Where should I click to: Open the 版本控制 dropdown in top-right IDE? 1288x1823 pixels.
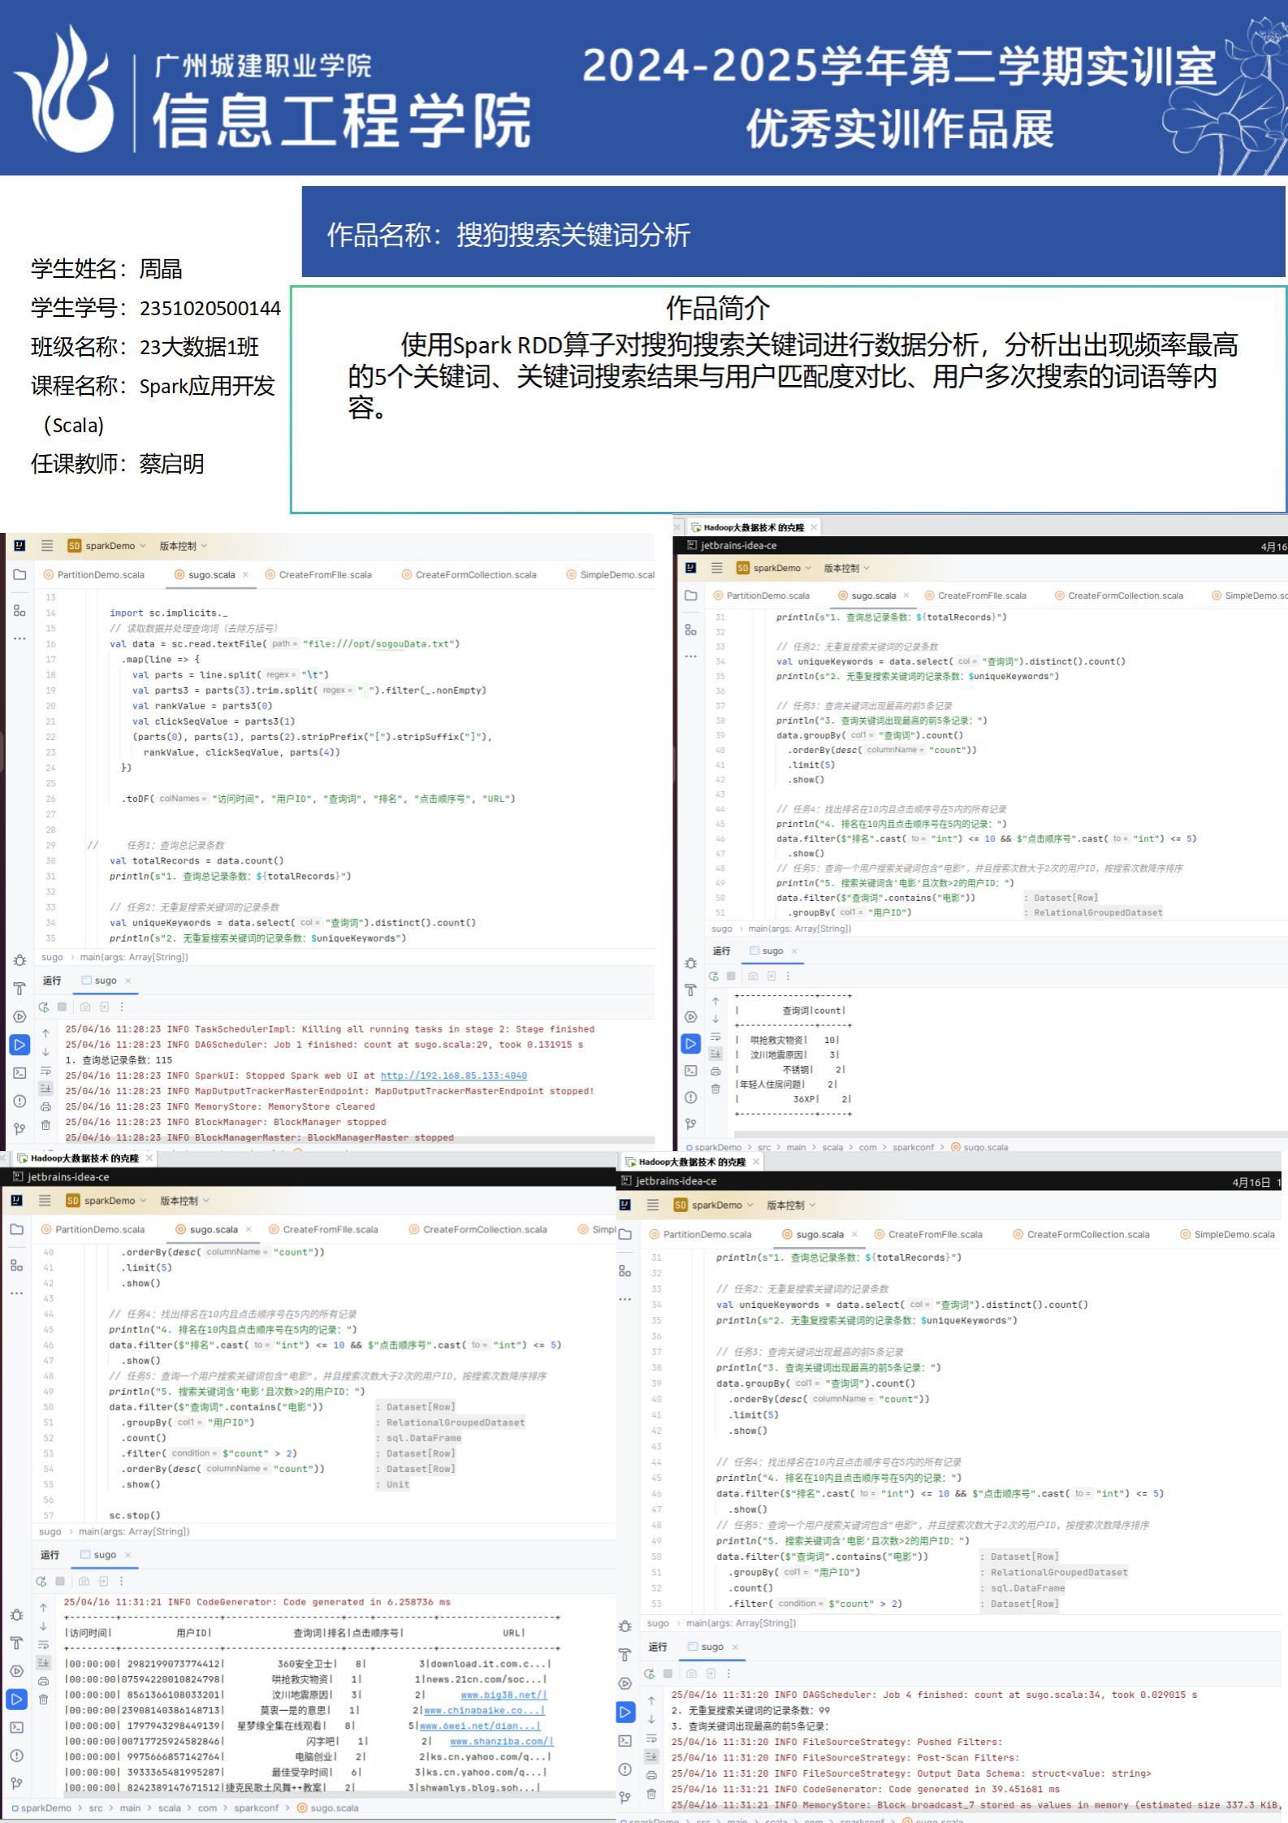(845, 568)
